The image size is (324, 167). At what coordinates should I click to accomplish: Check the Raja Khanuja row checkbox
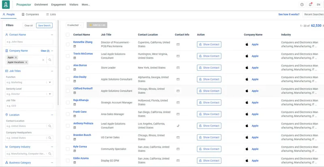point(68,102)
